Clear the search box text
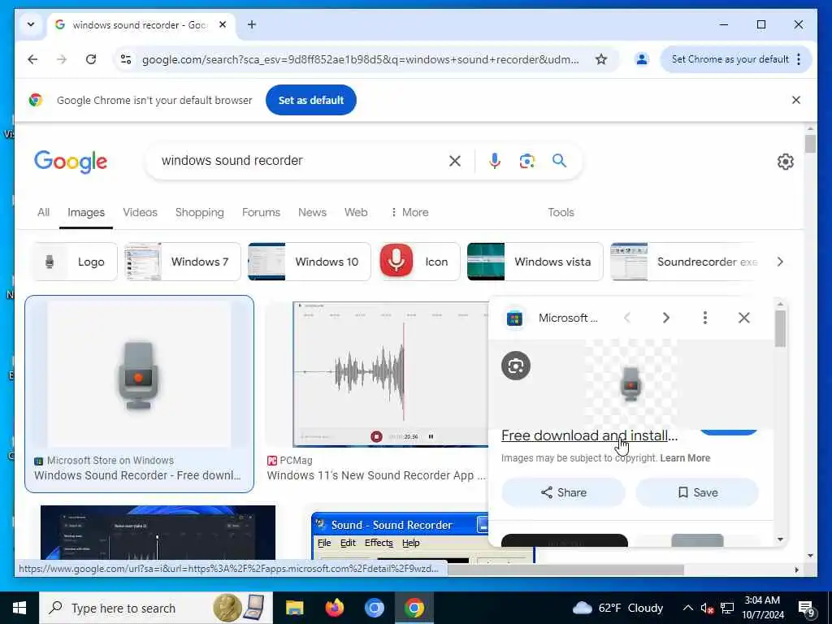This screenshot has width=832, height=624. click(455, 161)
